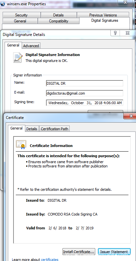Open the Compatibility tab
136x261 pixels.
point(58,21)
